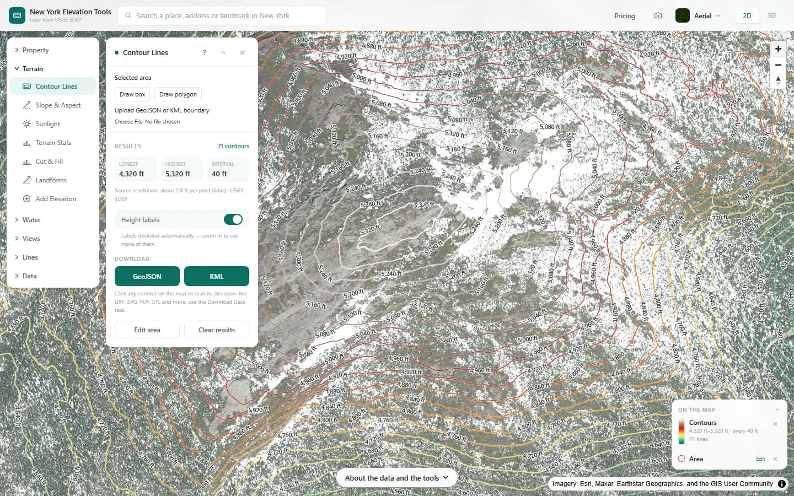Click the Landforms tool icon
This screenshot has width=794, height=496.
[x=26, y=180]
